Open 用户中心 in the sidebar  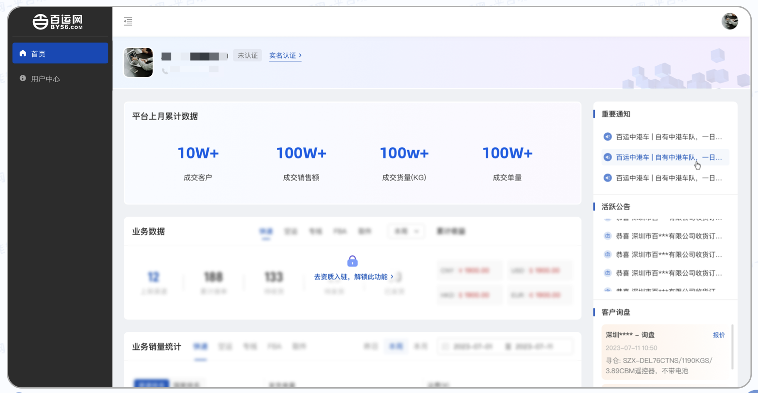[x=60, y=79]
